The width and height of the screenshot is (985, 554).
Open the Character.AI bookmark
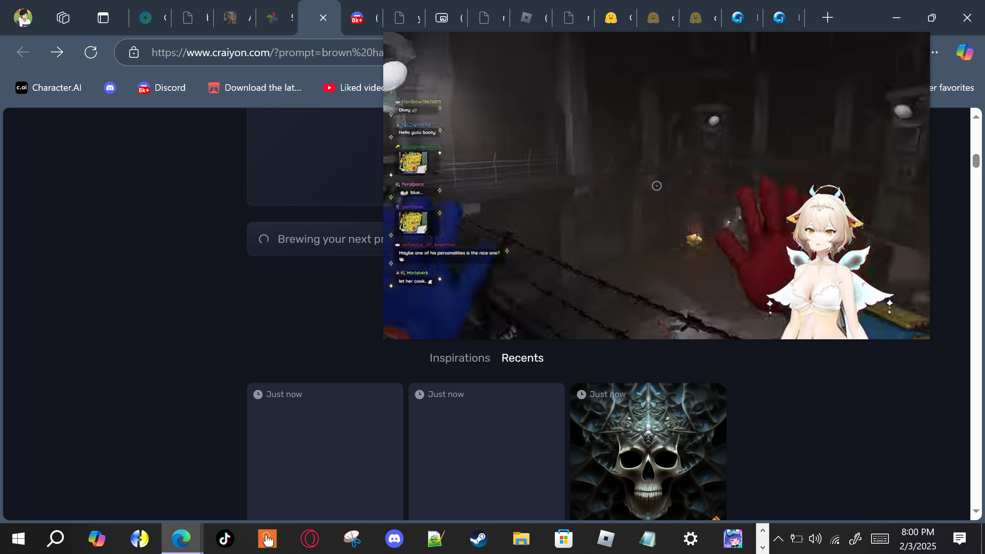click(x=48, y=88)
